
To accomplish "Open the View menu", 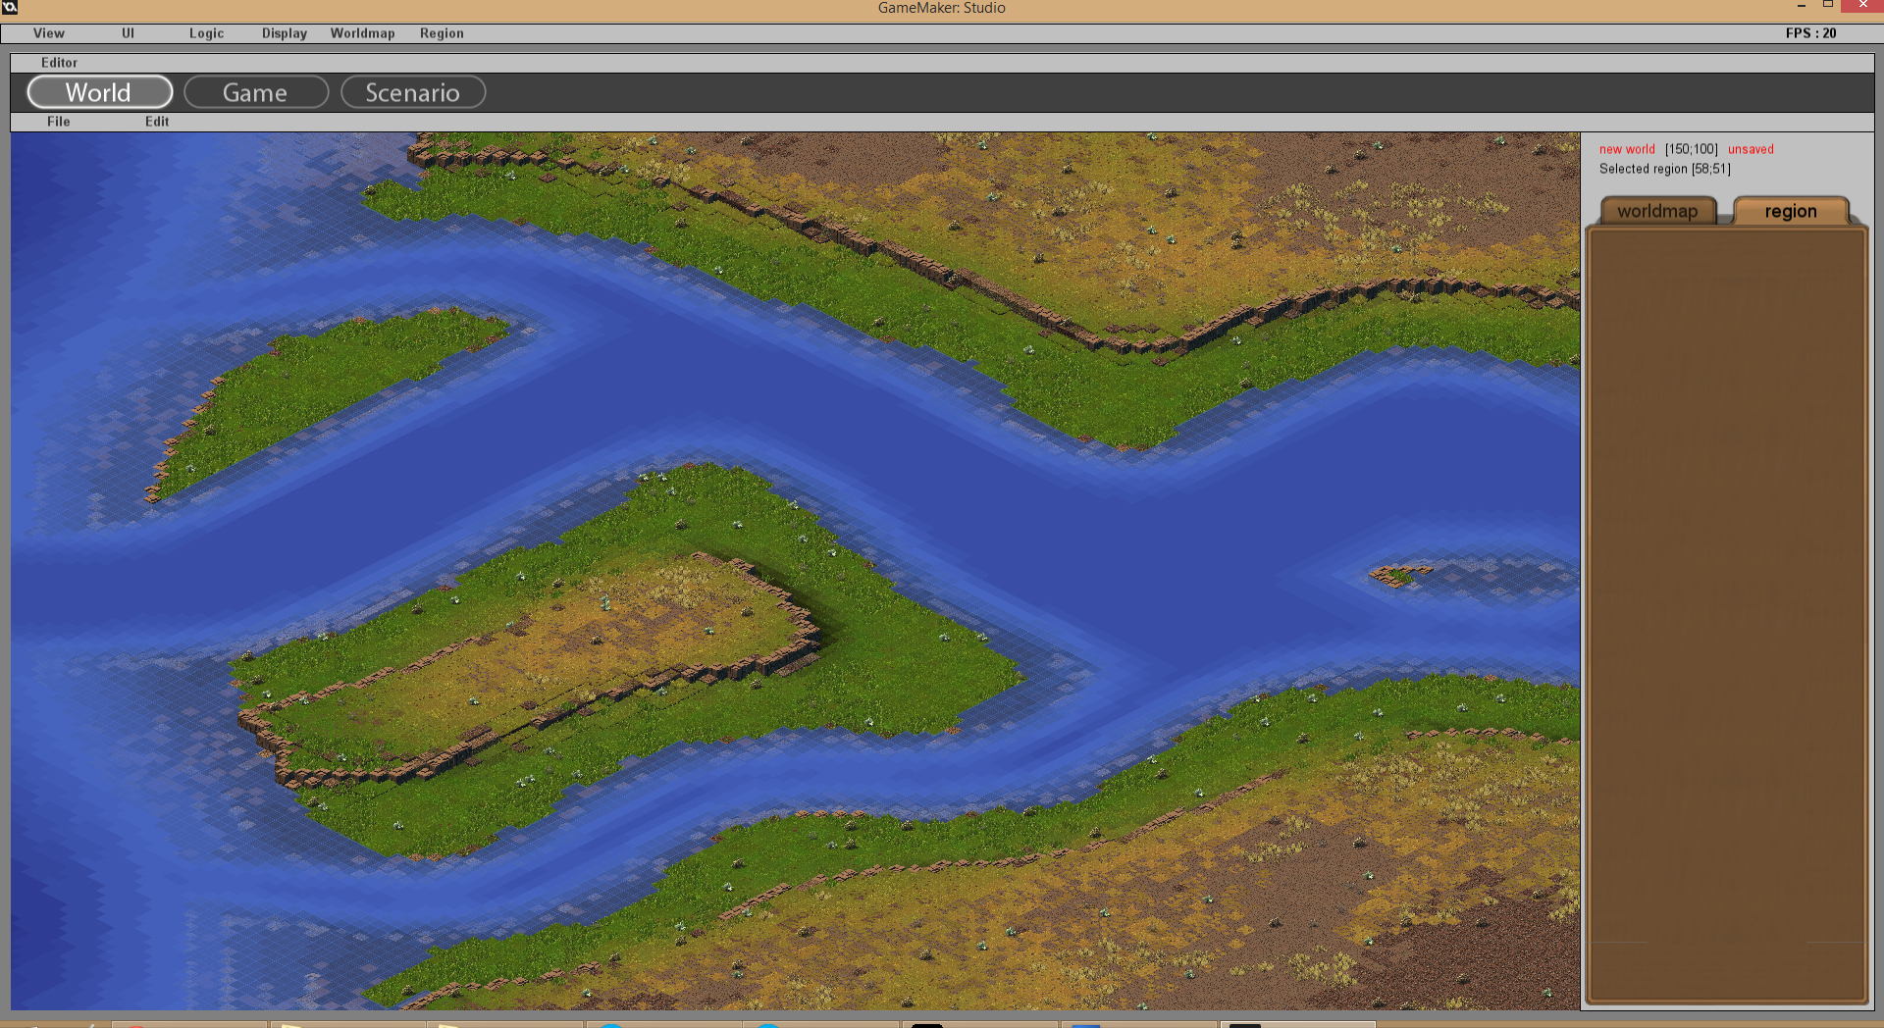I will click(48, 33).
